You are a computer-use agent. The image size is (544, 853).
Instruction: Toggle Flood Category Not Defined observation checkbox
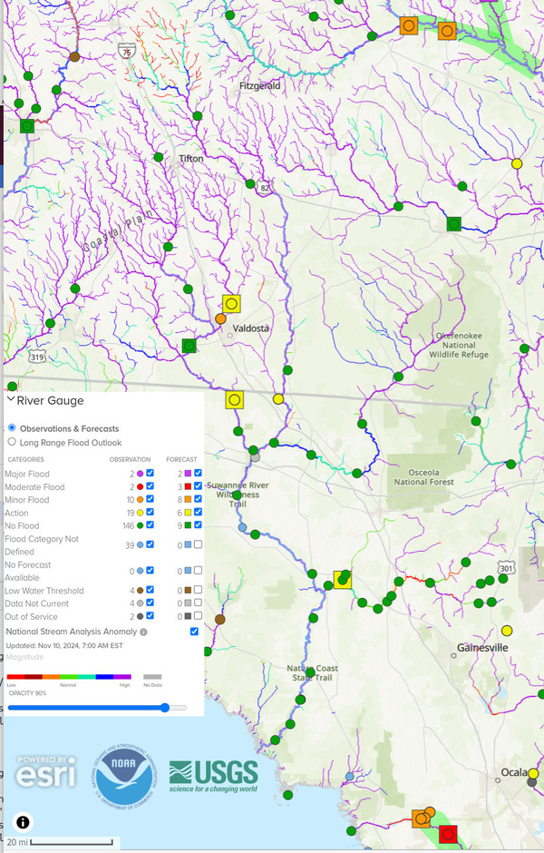pyautogui.click(x=150, y=544)
